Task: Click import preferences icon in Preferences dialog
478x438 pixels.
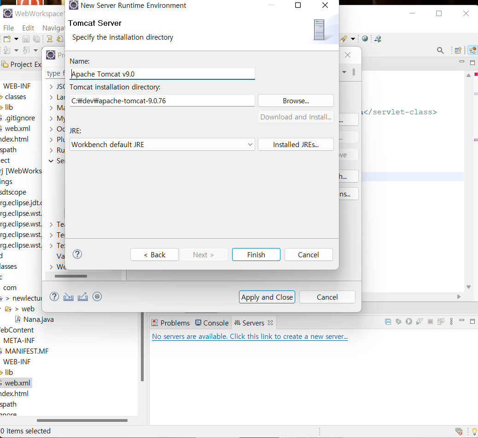Action: 68,296
